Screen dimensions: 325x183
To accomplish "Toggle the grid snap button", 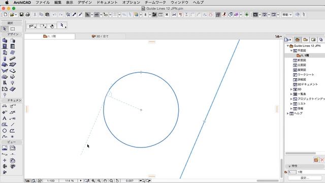I will (x=115, y=15).
